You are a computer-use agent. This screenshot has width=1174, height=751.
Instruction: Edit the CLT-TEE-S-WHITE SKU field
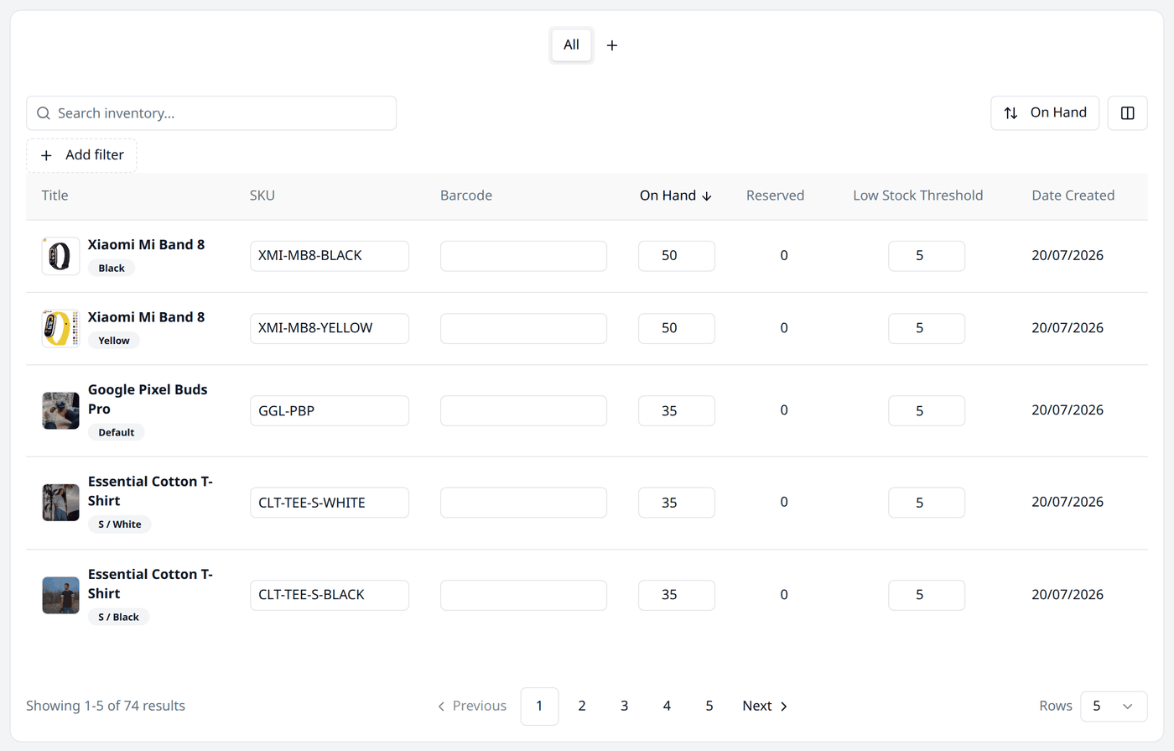(330, 503)
